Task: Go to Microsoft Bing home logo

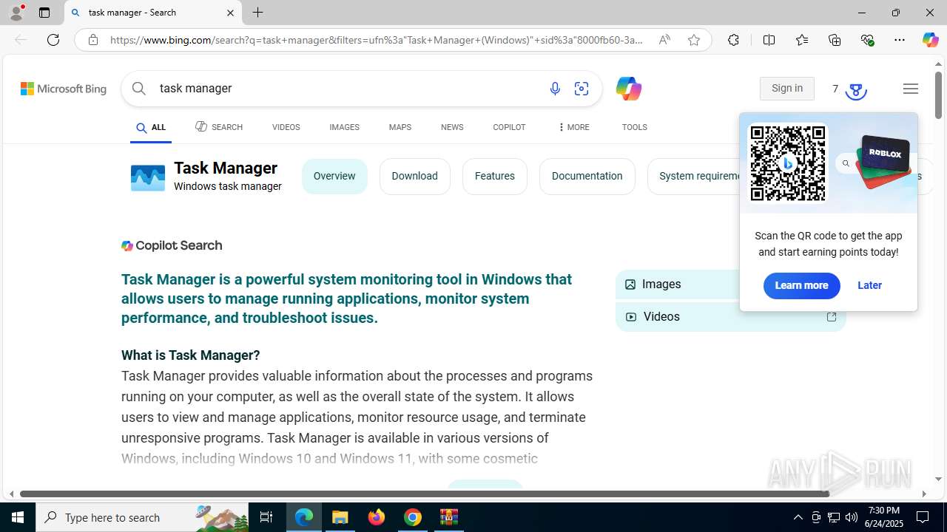Action: 64,89
